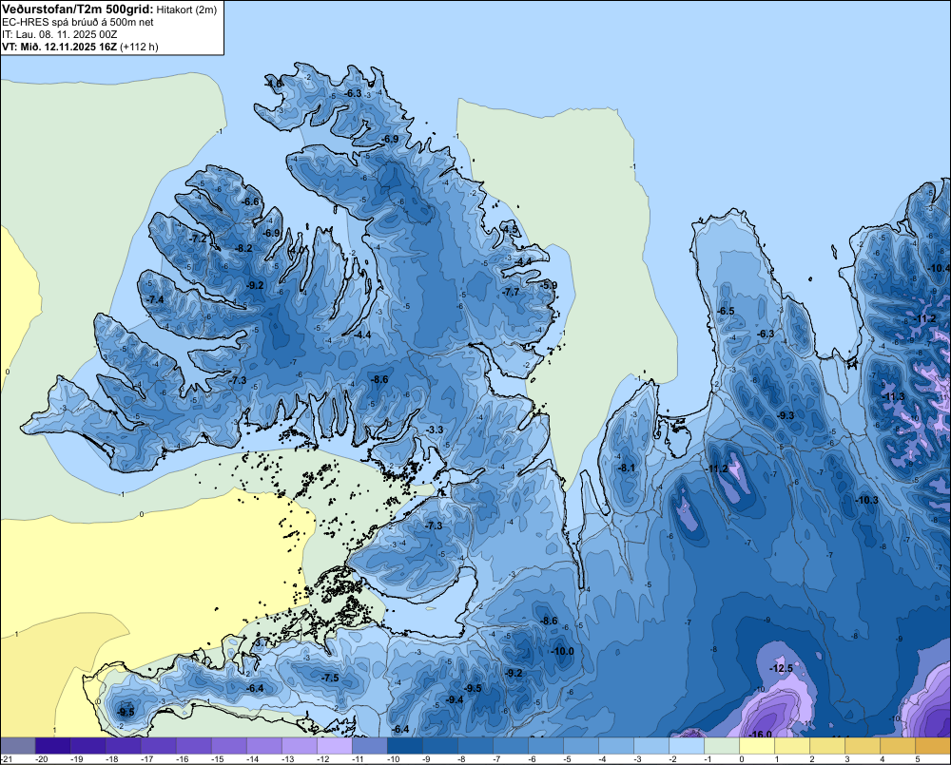Click the -10 legend scale label
Viewport: 951px width, 765px height.
[x=394, y=759]
